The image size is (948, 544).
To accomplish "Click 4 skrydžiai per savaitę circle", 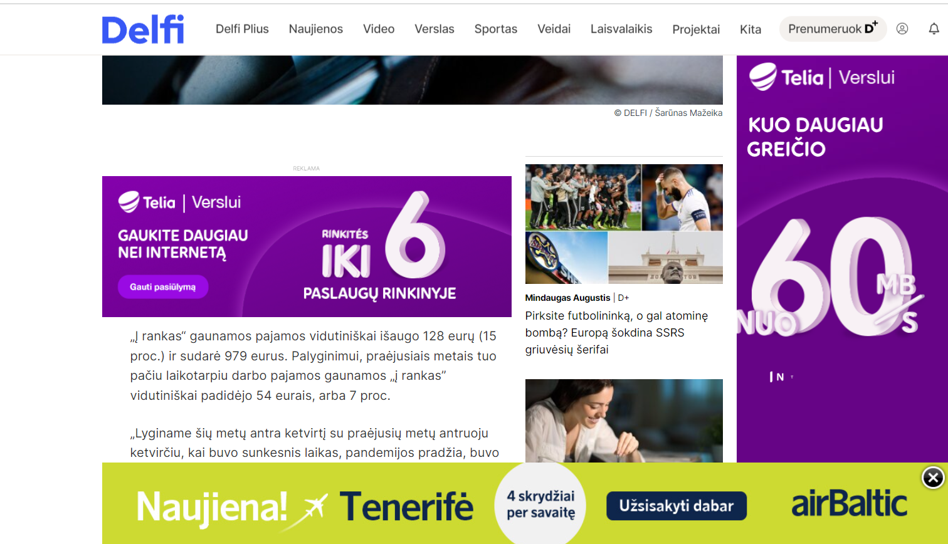I will 540,504.
